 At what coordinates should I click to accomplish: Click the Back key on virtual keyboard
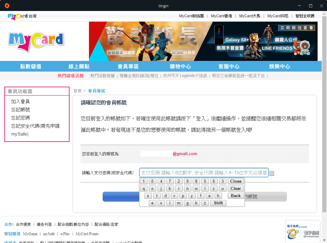click(x=236, y=196)
